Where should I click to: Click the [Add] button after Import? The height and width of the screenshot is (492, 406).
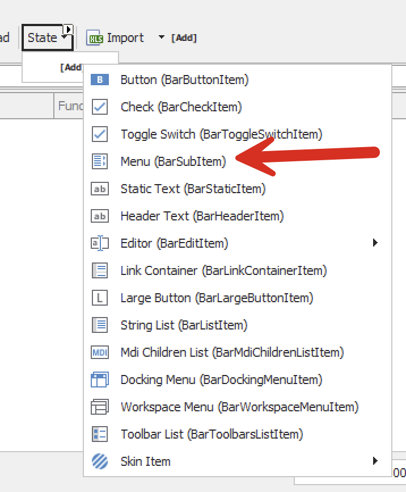[x=184, y=38]
